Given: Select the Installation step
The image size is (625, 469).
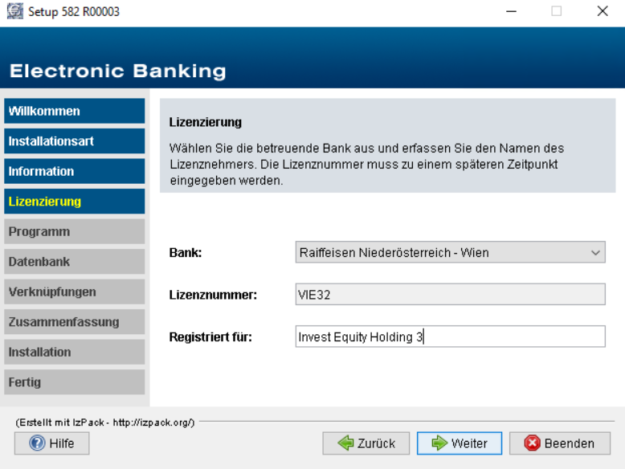Looking at the screenshot, I should pyautogui.click(x=75, y=353).
